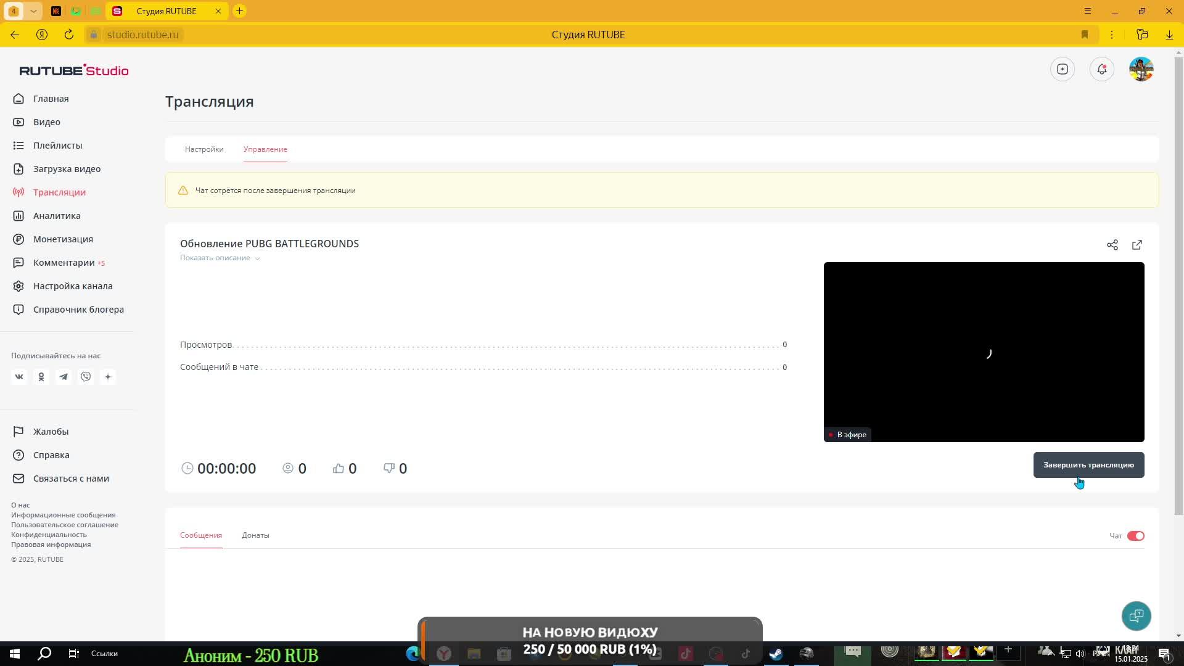The height and width of the screenshot is (666, 1184).
Task: Expand Показать описание
Action: tap(220, 258)
